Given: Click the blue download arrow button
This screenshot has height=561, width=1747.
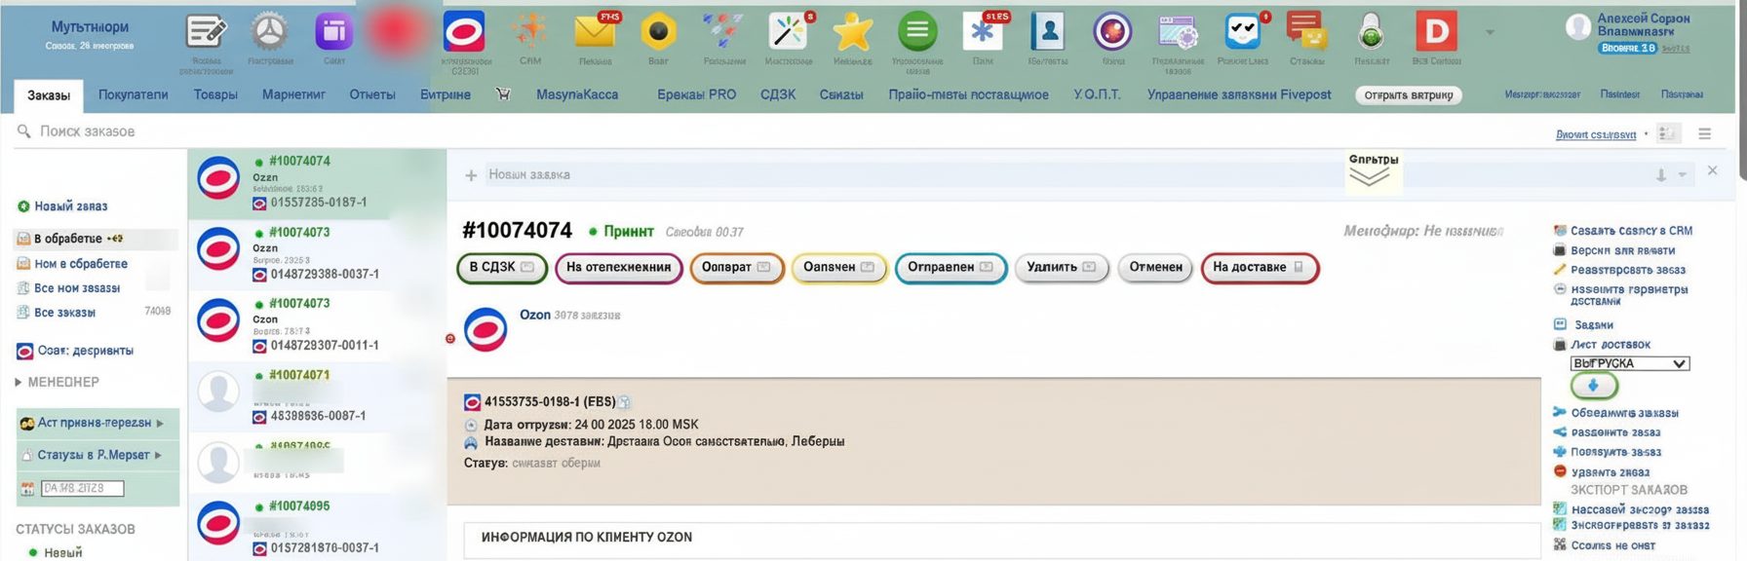Looking at the screenshot, I should [x=1594, y=386].
